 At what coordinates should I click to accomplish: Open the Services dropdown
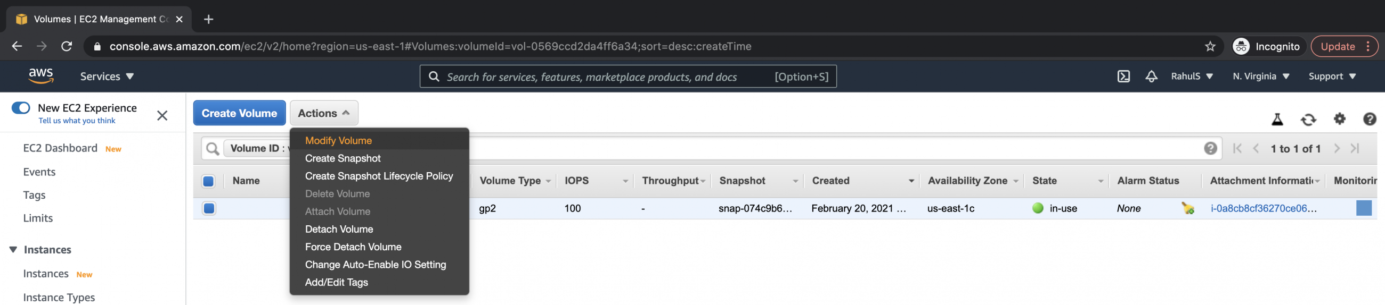[x=107, y=77]
